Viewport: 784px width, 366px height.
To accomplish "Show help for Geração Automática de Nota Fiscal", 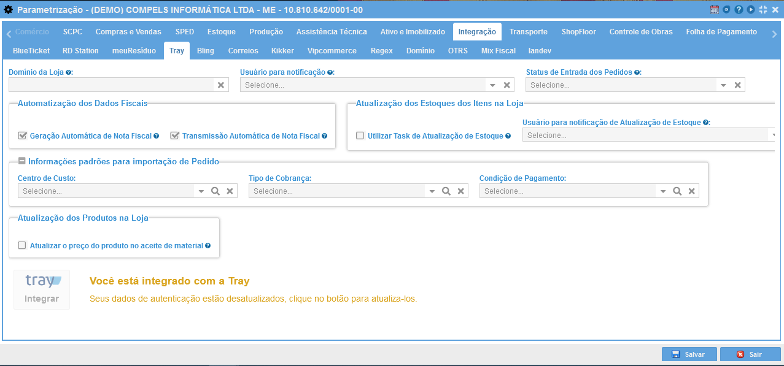I will click(157, 136).
